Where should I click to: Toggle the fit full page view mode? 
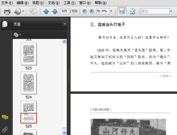[132, 11]
